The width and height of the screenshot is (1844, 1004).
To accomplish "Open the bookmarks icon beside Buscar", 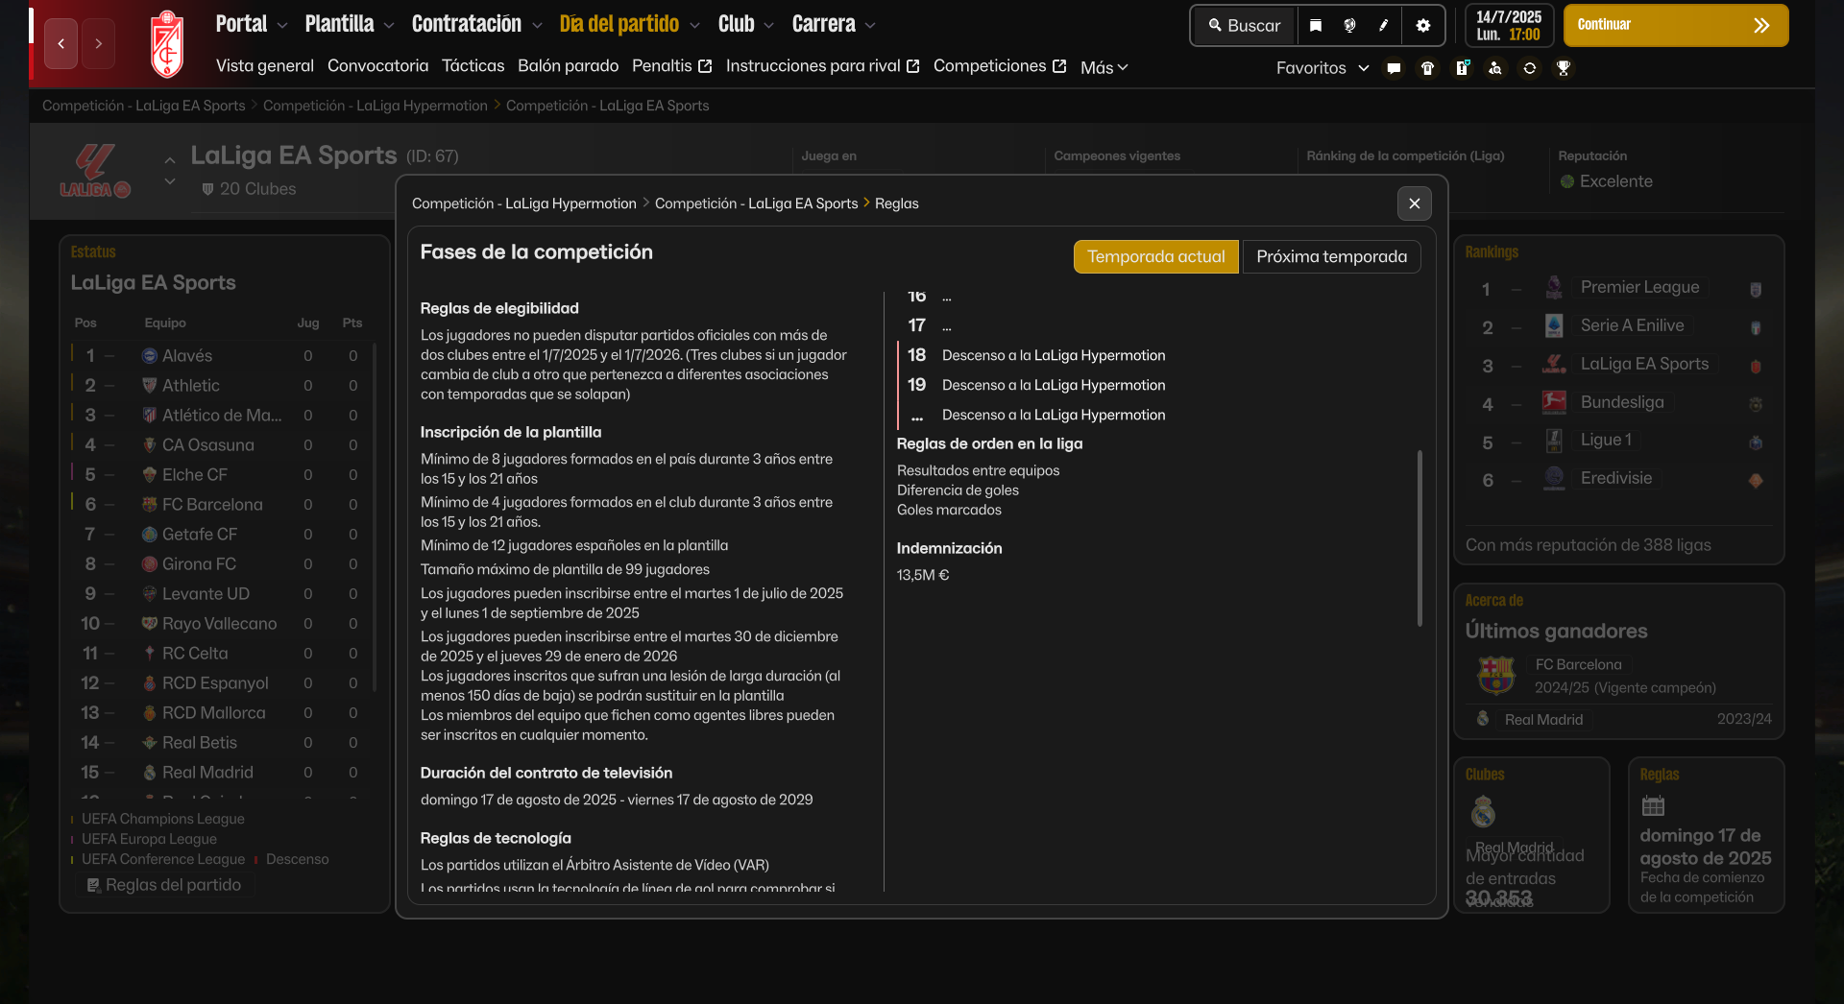I will (x=1316, y=26).
